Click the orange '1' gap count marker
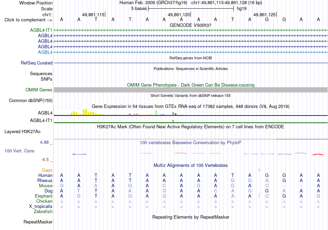 click(259, 170)
